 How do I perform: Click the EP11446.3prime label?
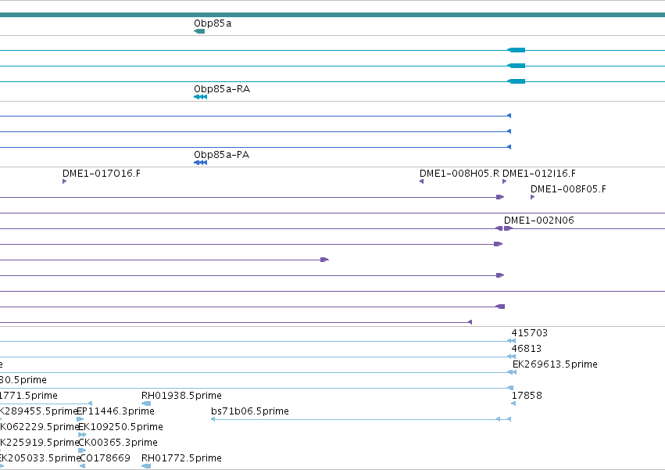click(116, 411)
